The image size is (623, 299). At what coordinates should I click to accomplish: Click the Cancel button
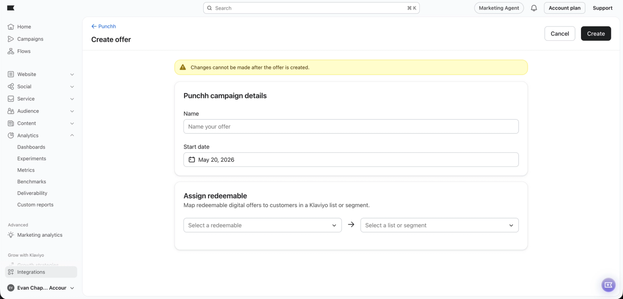coord(560,33)
